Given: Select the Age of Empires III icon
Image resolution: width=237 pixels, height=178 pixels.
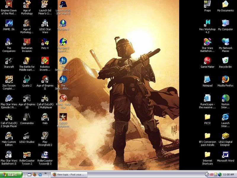Looking at the screenshot, I should coord(27,101).
